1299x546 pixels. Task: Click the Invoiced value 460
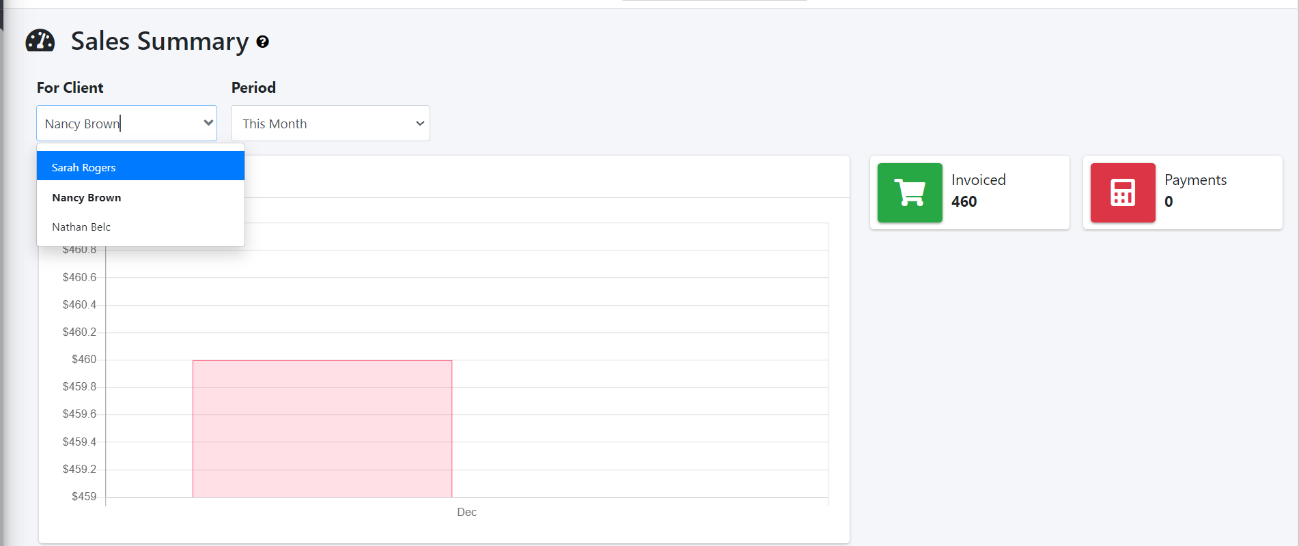(963, 201)
